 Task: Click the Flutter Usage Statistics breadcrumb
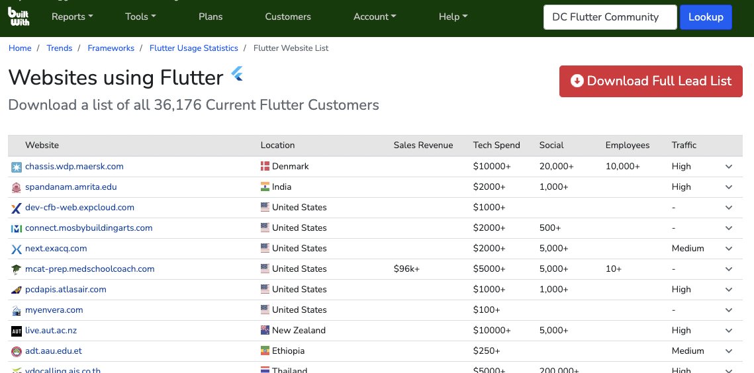[x=194, y=48]
